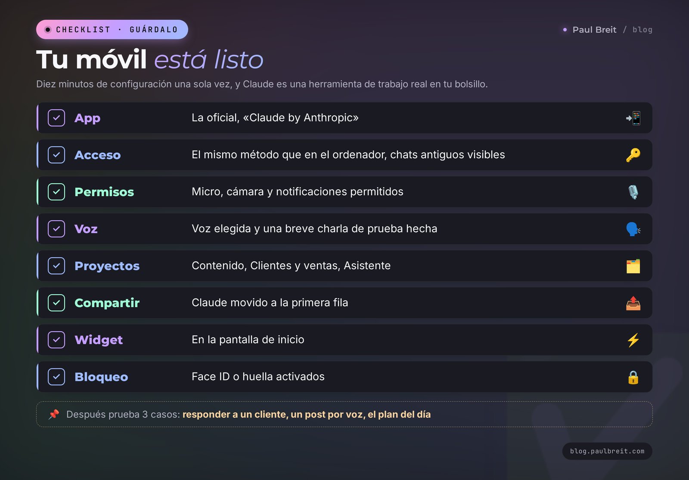This screenshot has width=689, height=480.
Task: Uncheck the Proyectos checkbox
Action: [x=56, y=266]
